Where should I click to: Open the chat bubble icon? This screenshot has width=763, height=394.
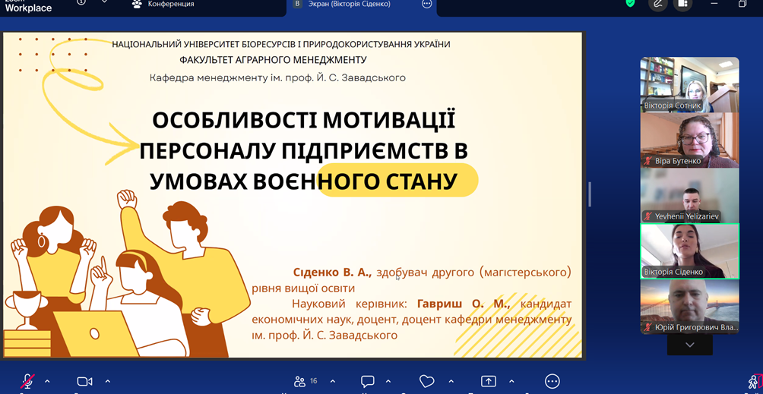pos(367,381)
